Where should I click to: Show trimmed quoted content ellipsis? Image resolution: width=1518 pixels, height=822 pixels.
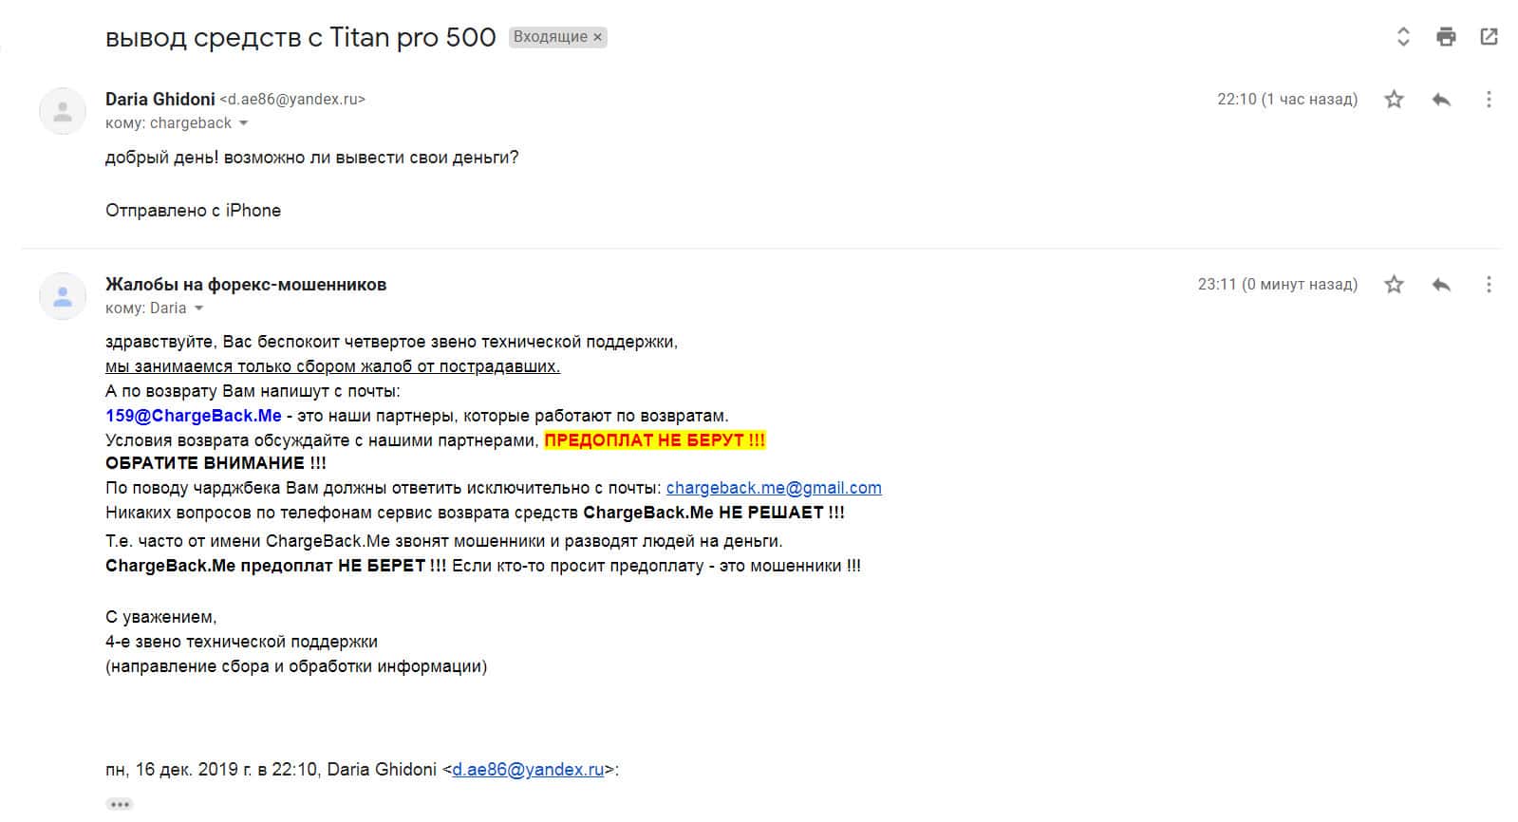pyautogui.click(x=119, y=804)
